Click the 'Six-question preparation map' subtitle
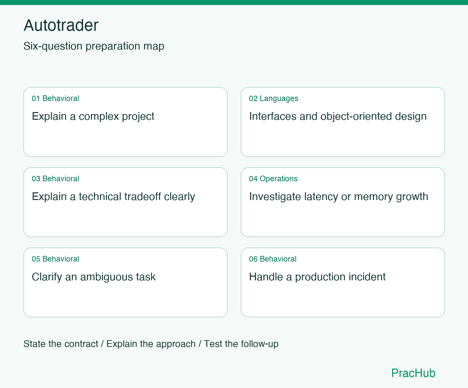Viewport: 468px width, 388px height. 94,46
